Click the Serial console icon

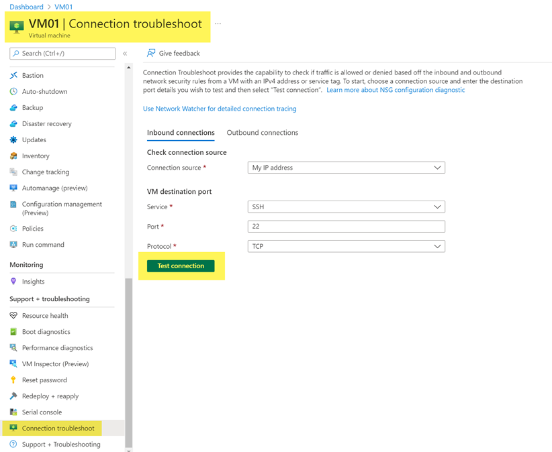click(13, 412)
